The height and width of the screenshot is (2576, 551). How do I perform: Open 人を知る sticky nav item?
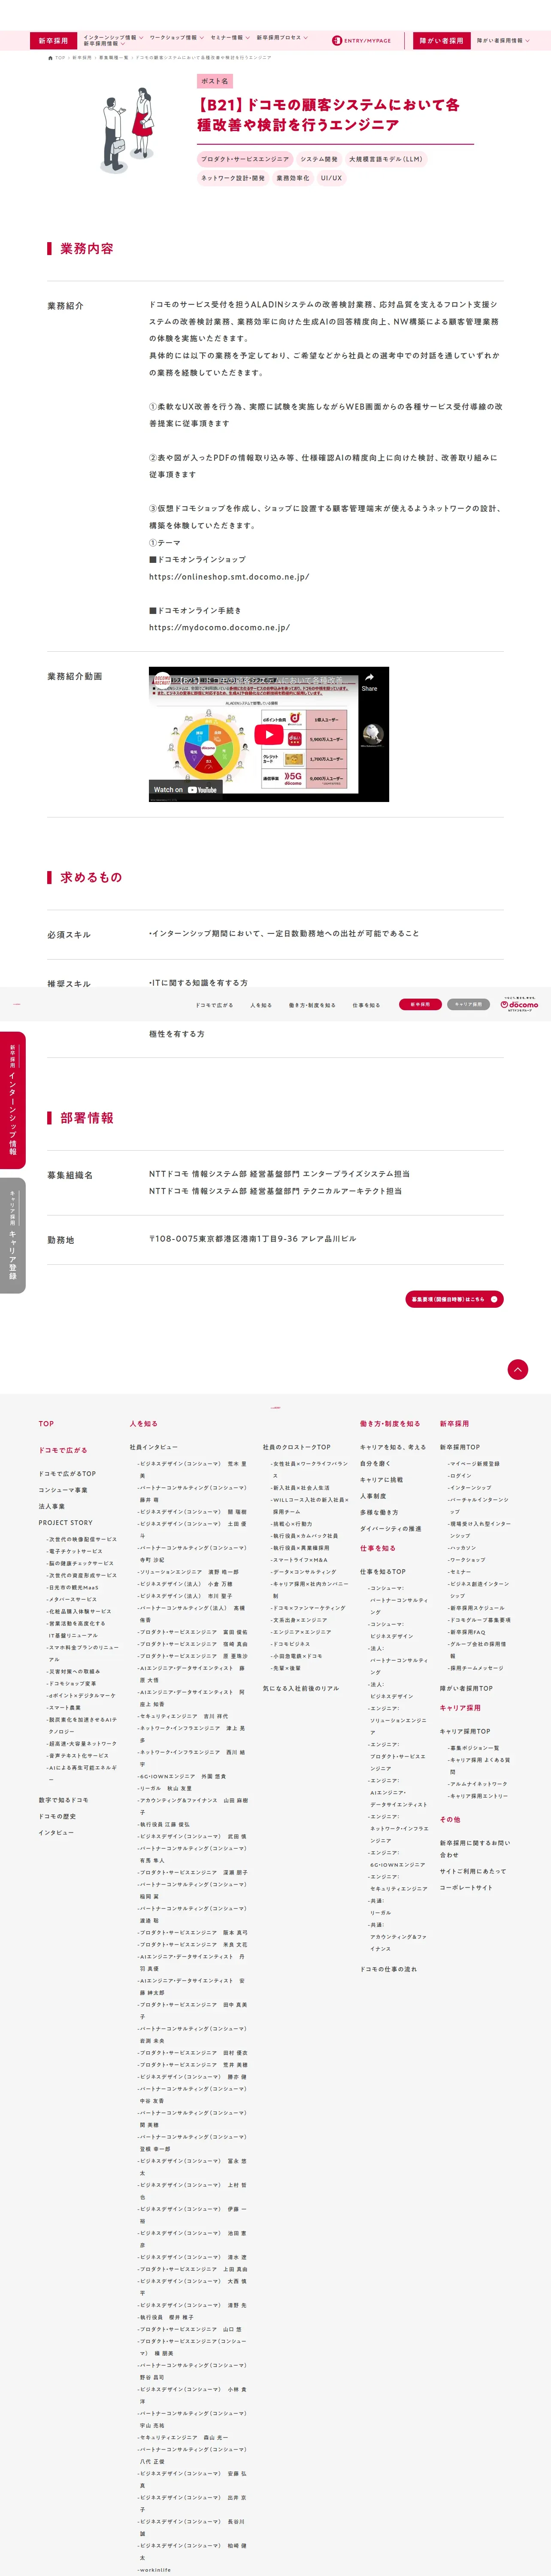click(261, 1005)
